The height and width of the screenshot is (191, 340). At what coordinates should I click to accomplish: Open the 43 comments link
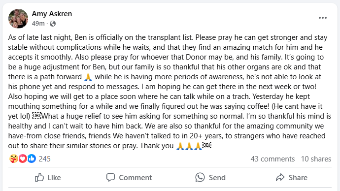(272, 159)
